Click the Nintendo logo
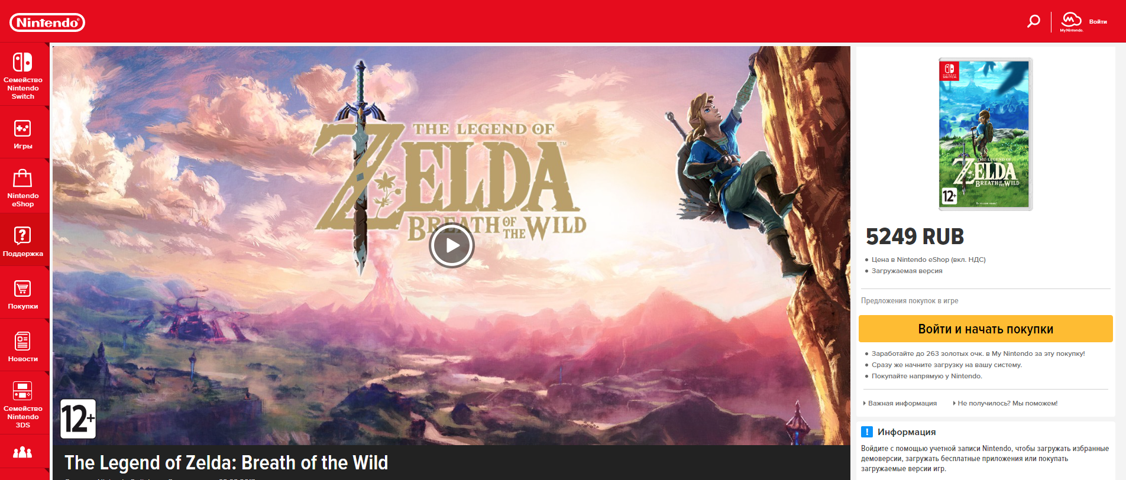Image resolution: width=1126 pixels, height=480 pixels. point(47,22)
